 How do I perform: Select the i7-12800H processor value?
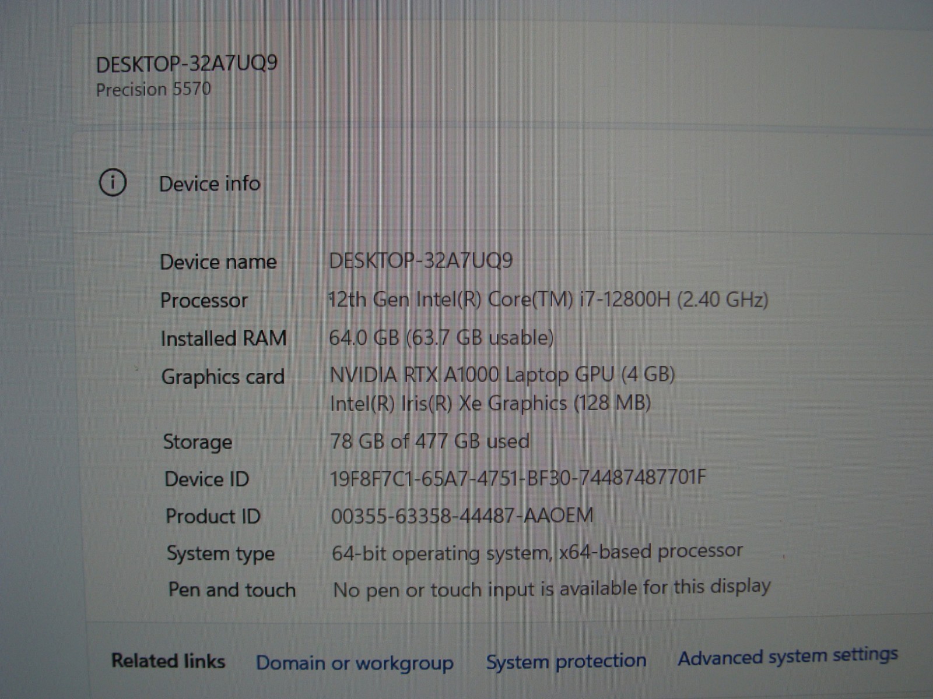548,299
